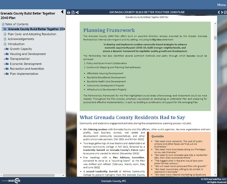The image size is (227, 184).
Task: Open Housing and Development section
Action: [x=28, y=54]
